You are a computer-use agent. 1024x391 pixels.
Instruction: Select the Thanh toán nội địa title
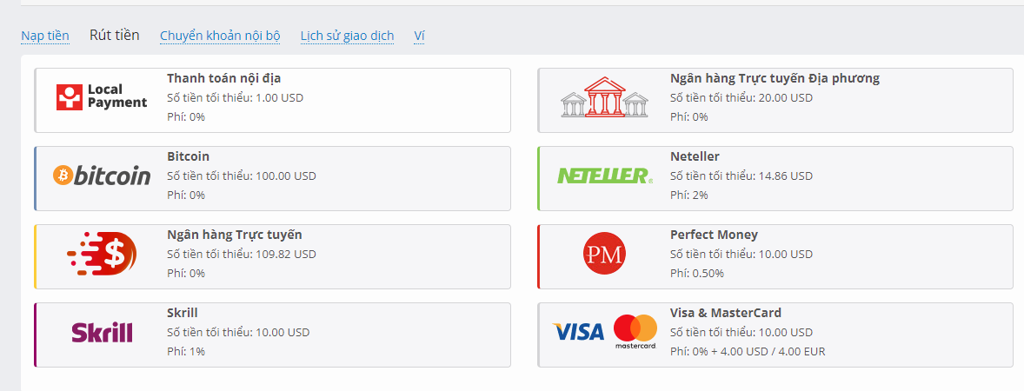224,78
